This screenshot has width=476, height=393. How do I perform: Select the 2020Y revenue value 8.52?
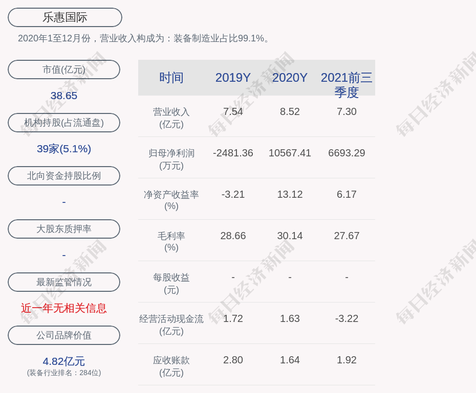[x=290, y=111]
